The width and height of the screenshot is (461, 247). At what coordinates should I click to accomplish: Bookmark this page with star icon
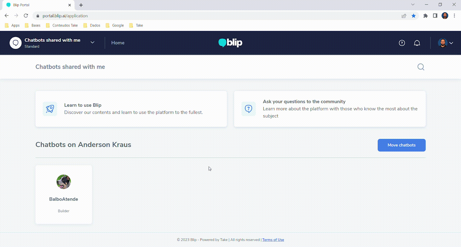click(413, 16)
